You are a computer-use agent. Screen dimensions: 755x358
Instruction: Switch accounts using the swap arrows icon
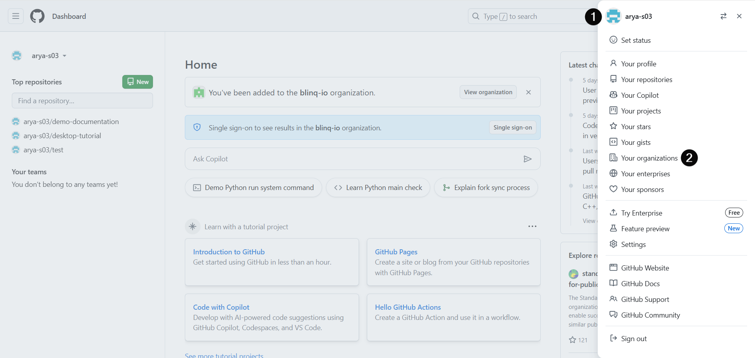click(x=724, y=16)
